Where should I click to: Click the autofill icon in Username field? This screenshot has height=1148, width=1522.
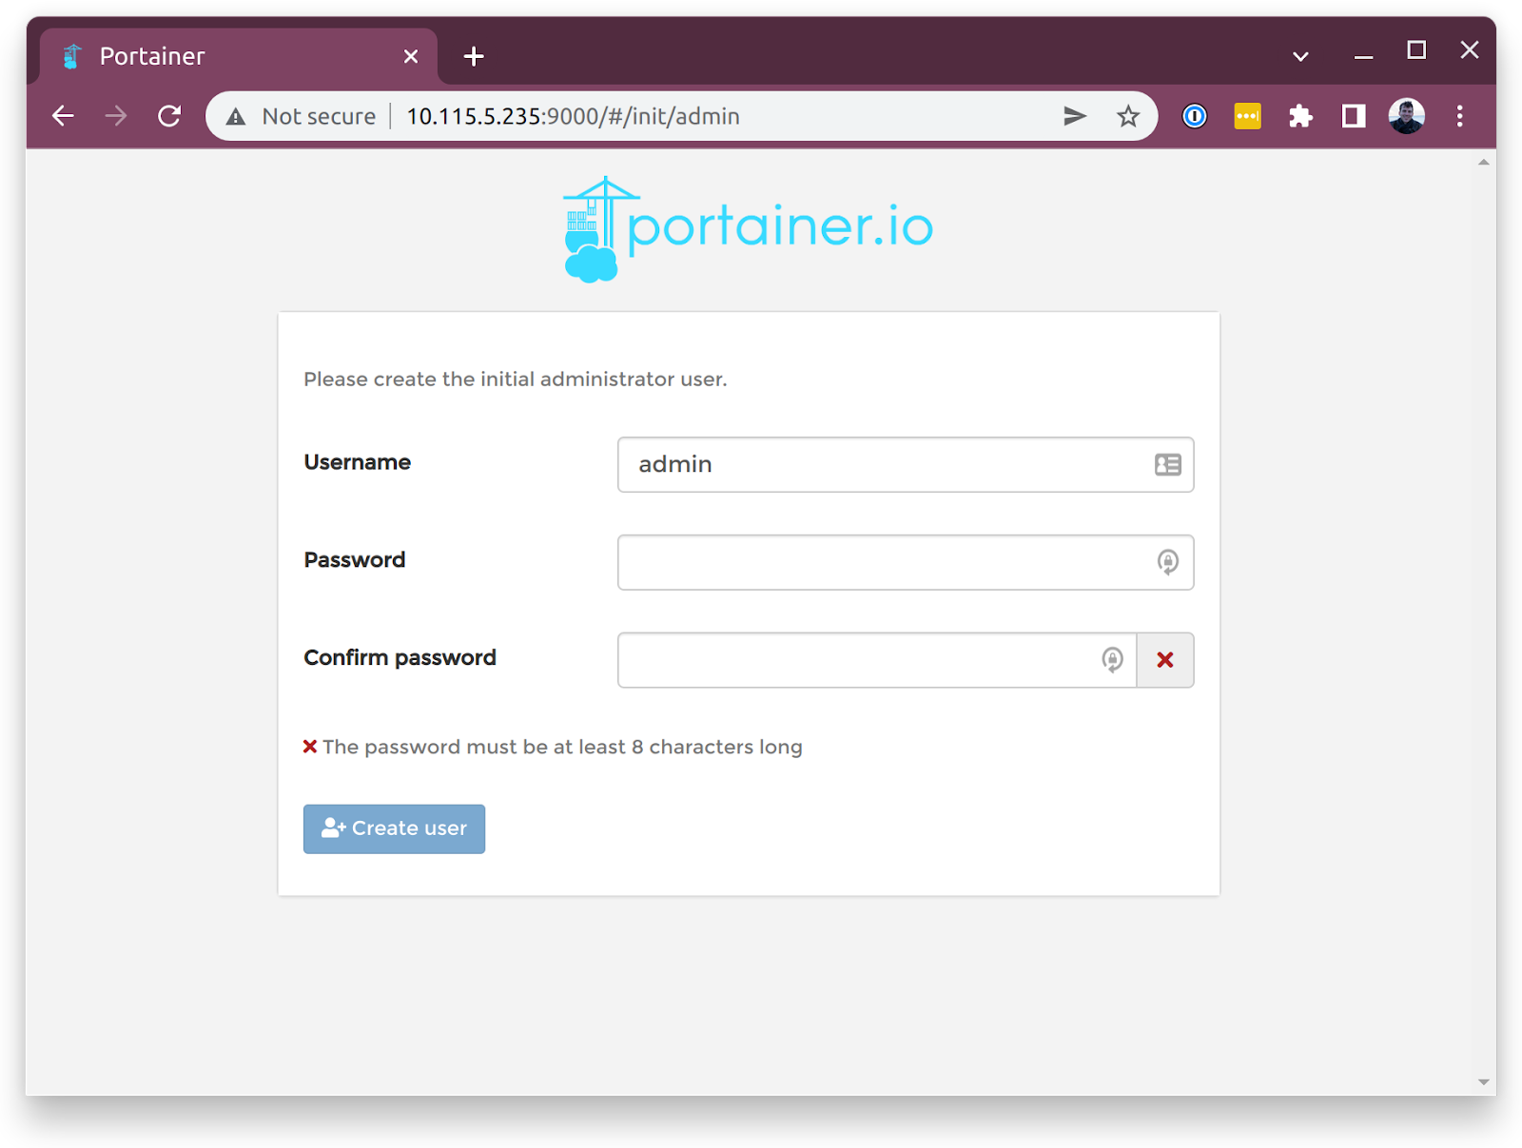(1167, 464)
